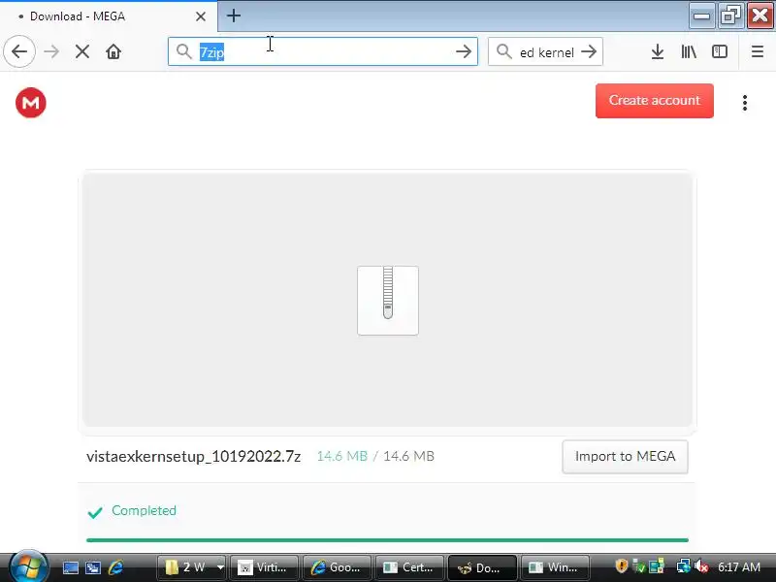Click the security shield tray icon
The image size is (776, 582).
pos(622,566)
